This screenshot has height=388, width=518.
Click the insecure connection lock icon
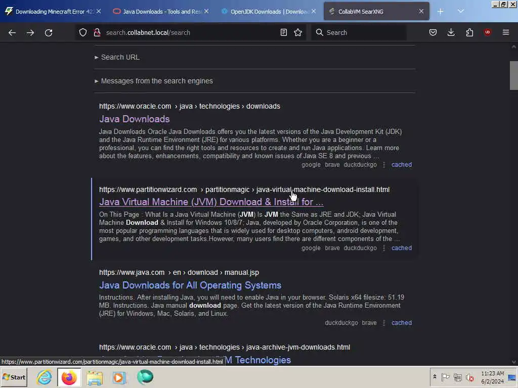point(97,32)
